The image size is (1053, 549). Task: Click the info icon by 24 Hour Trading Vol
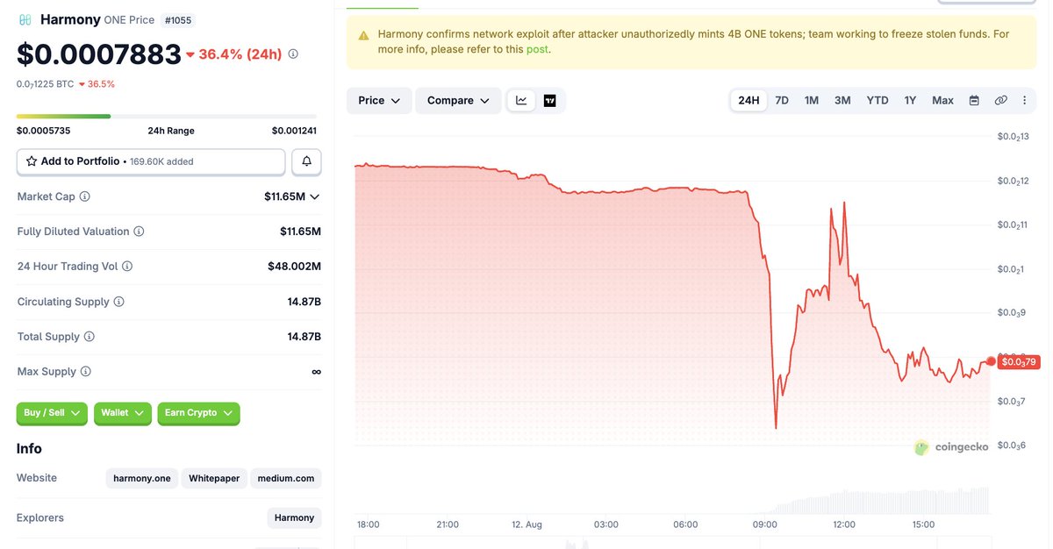tap(127, 267)
